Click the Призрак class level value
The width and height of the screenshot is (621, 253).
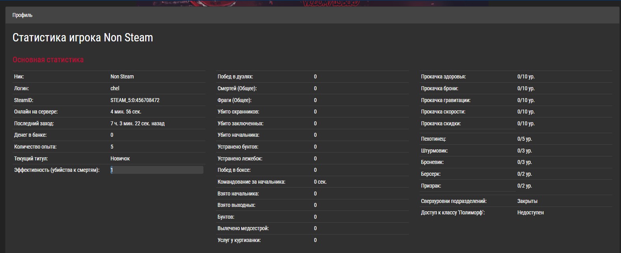tap(524, 186)
